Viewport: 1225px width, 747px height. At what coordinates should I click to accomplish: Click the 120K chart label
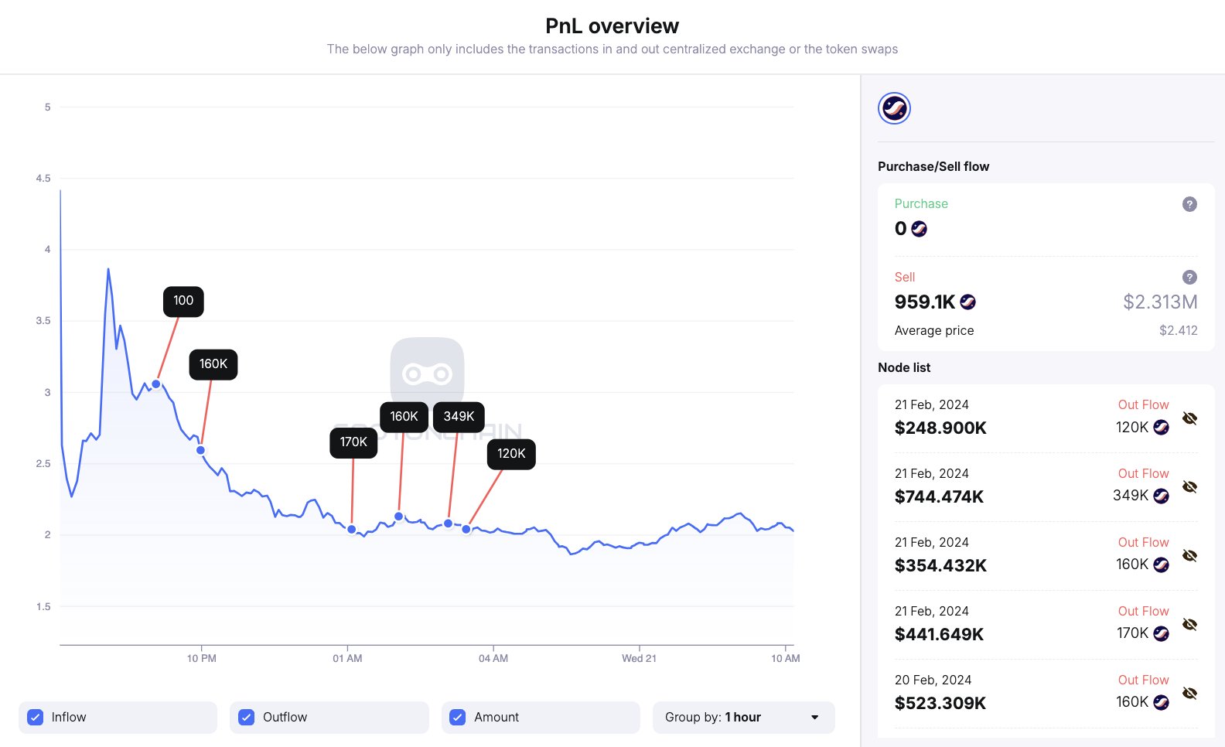pos(511,454)
